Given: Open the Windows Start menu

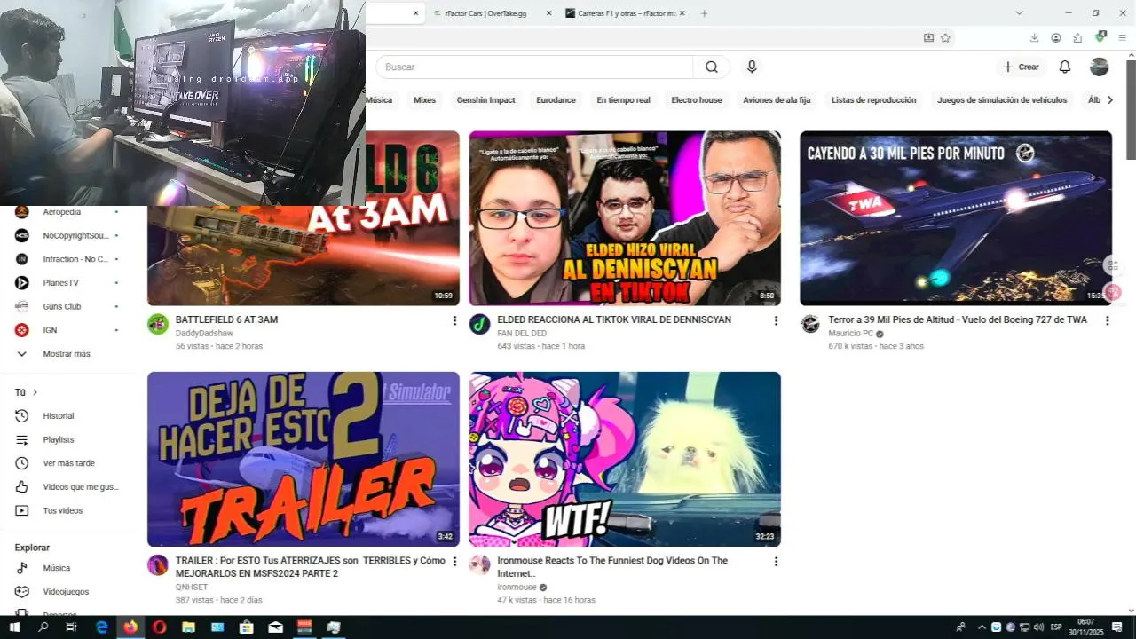Looking at the screenshot, I should [x=14, y=627].
